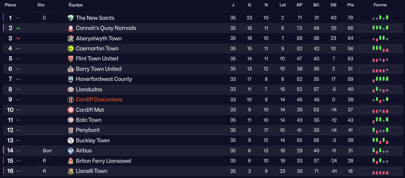Click the Barr status badge on Airbus row
This screenshot has width=405, height=178.
coord(48,151)
